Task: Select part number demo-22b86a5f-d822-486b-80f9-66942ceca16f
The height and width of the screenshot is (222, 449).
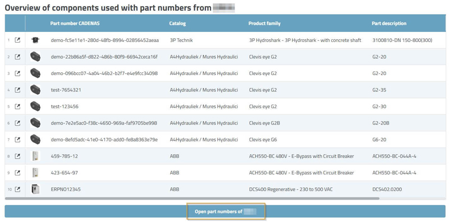Action: 104,57
